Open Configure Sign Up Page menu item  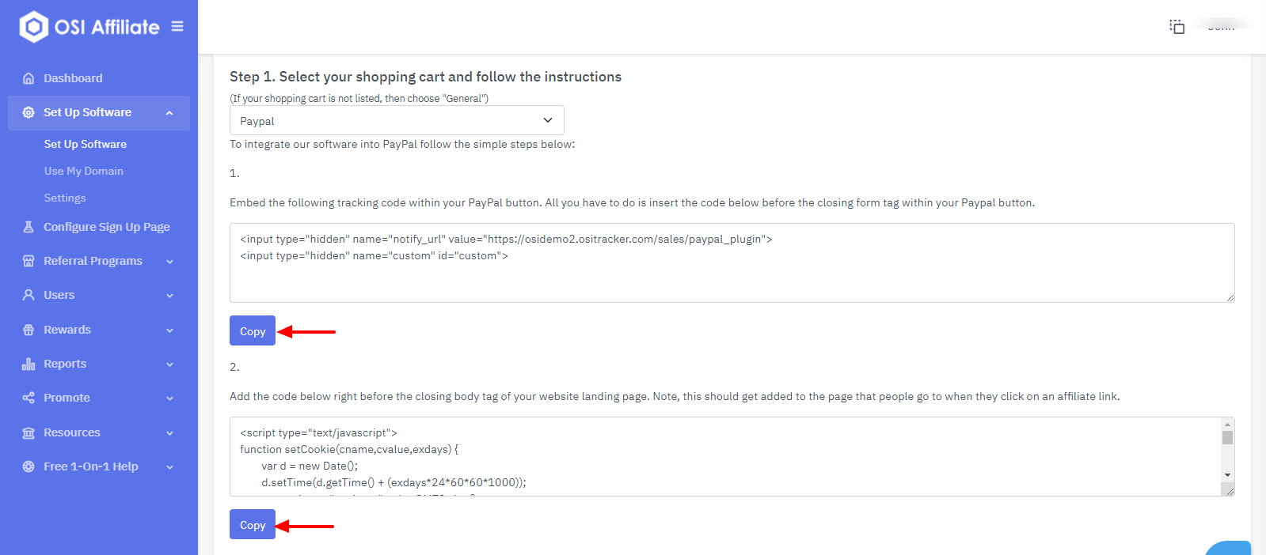tap(107, 227)
